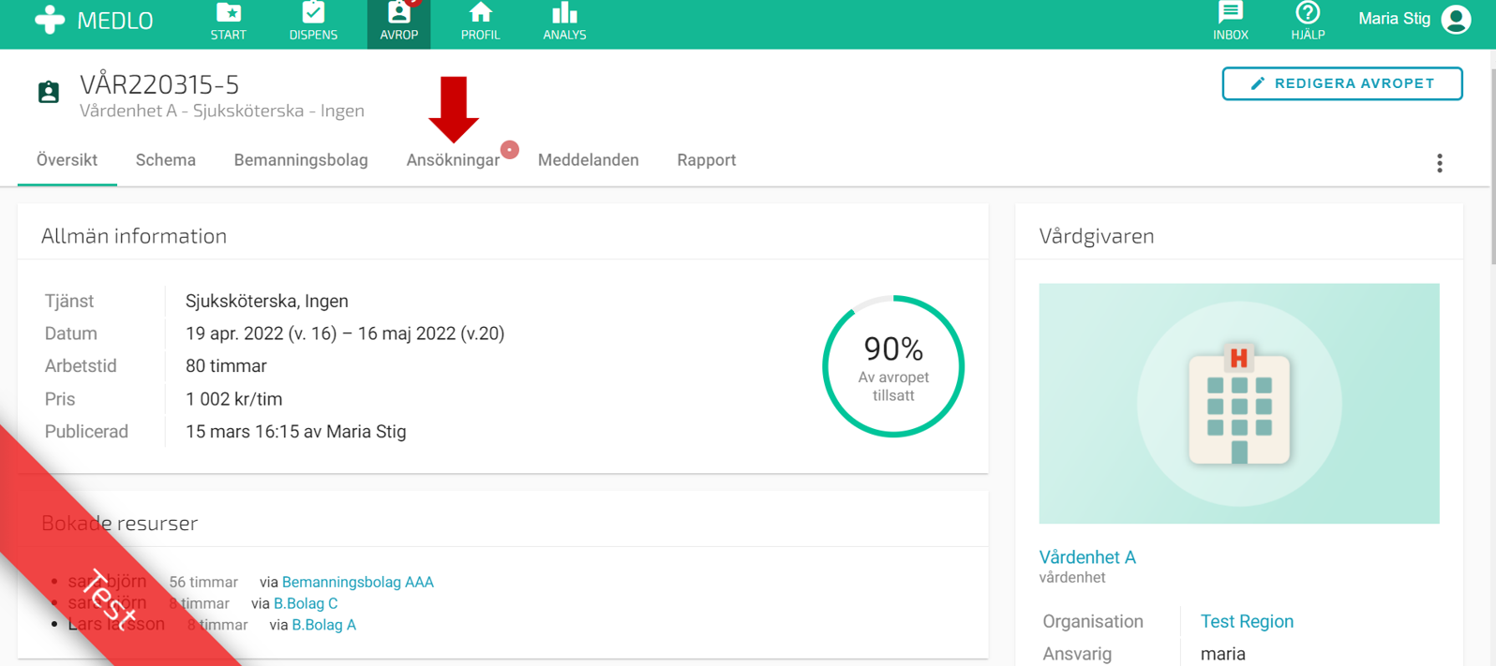Open the Ansökningar tab
Viewport: 1496px width, 666px height.
point(453,160)
